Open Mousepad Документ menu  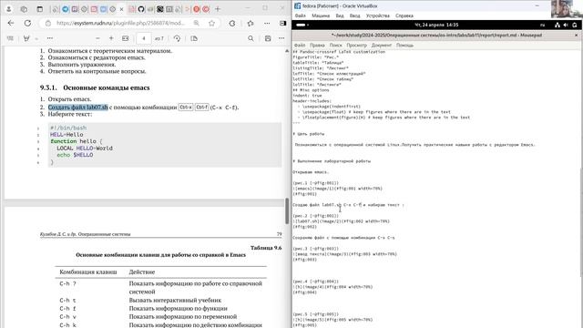tap(382, 45)
